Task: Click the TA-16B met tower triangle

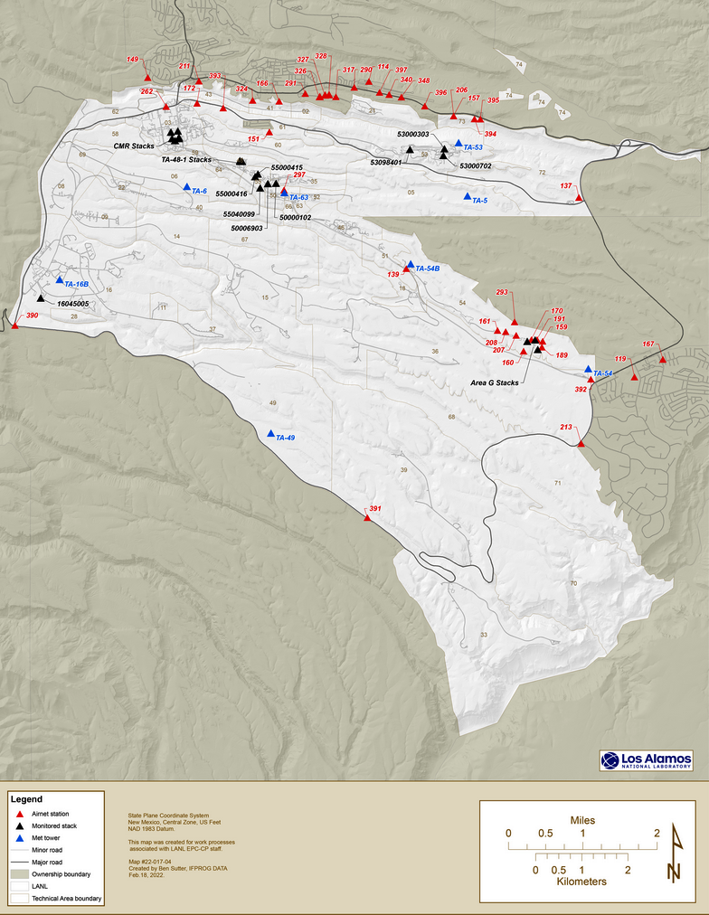Action: [x=60, y=281]
